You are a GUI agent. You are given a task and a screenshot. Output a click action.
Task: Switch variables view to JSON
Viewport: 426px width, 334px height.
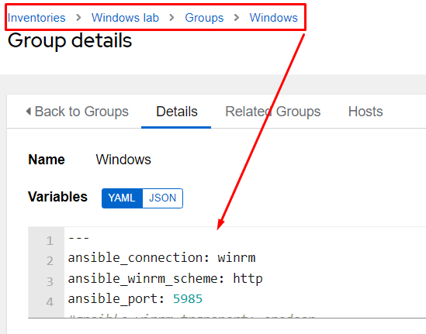(x=162, y=198)
